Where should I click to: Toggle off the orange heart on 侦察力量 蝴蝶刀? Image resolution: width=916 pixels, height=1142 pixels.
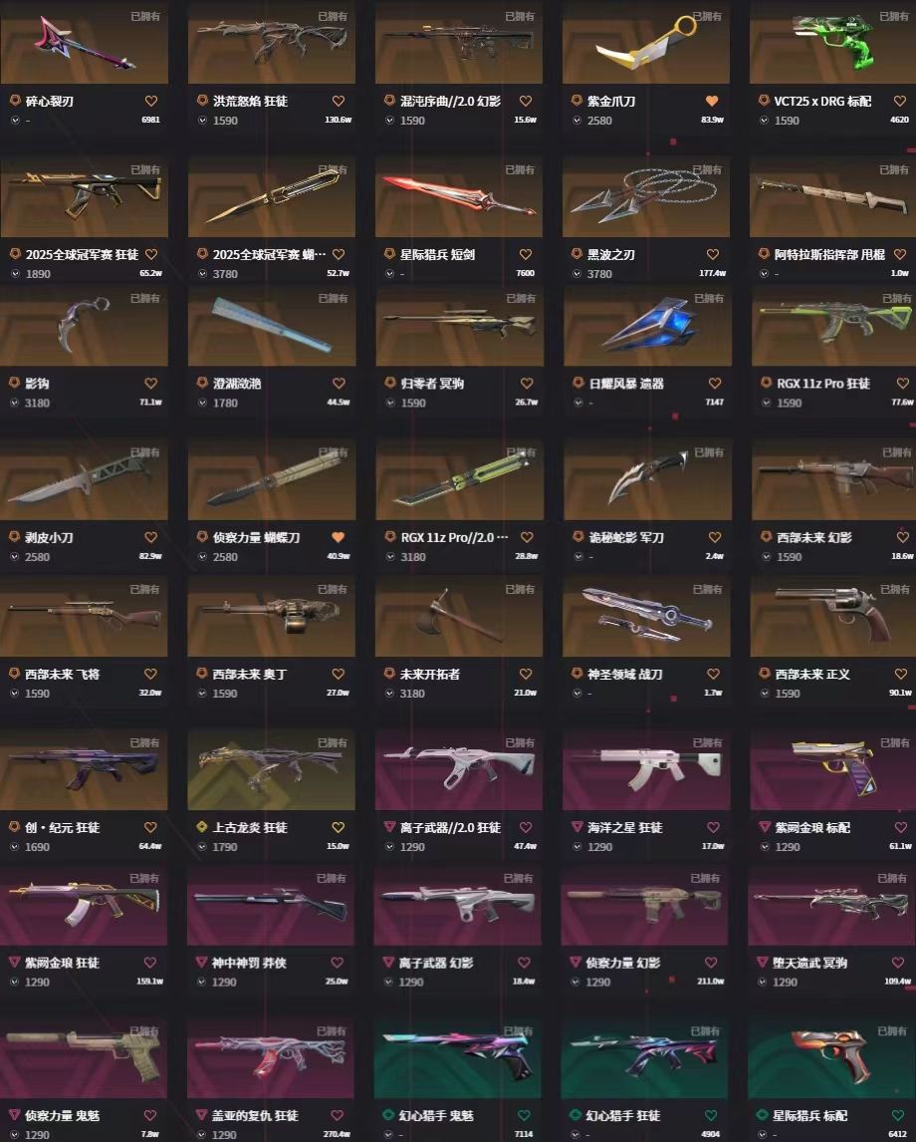pyautogui.click(x=339, y=537)
